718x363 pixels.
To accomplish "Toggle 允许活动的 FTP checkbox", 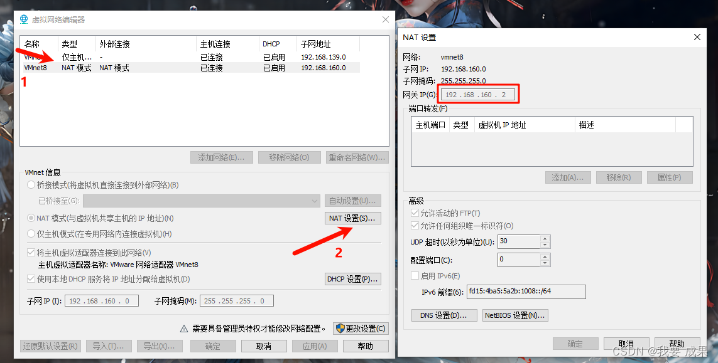I will click(415, 214).
